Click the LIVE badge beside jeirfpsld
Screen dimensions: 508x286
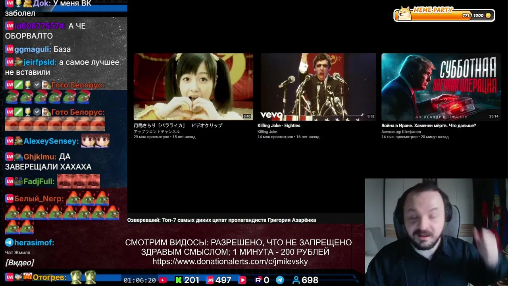tap(9, 62)
